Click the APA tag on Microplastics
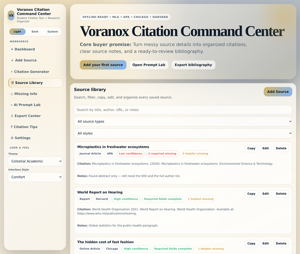The image size is (300, 254). coord(110,154)
